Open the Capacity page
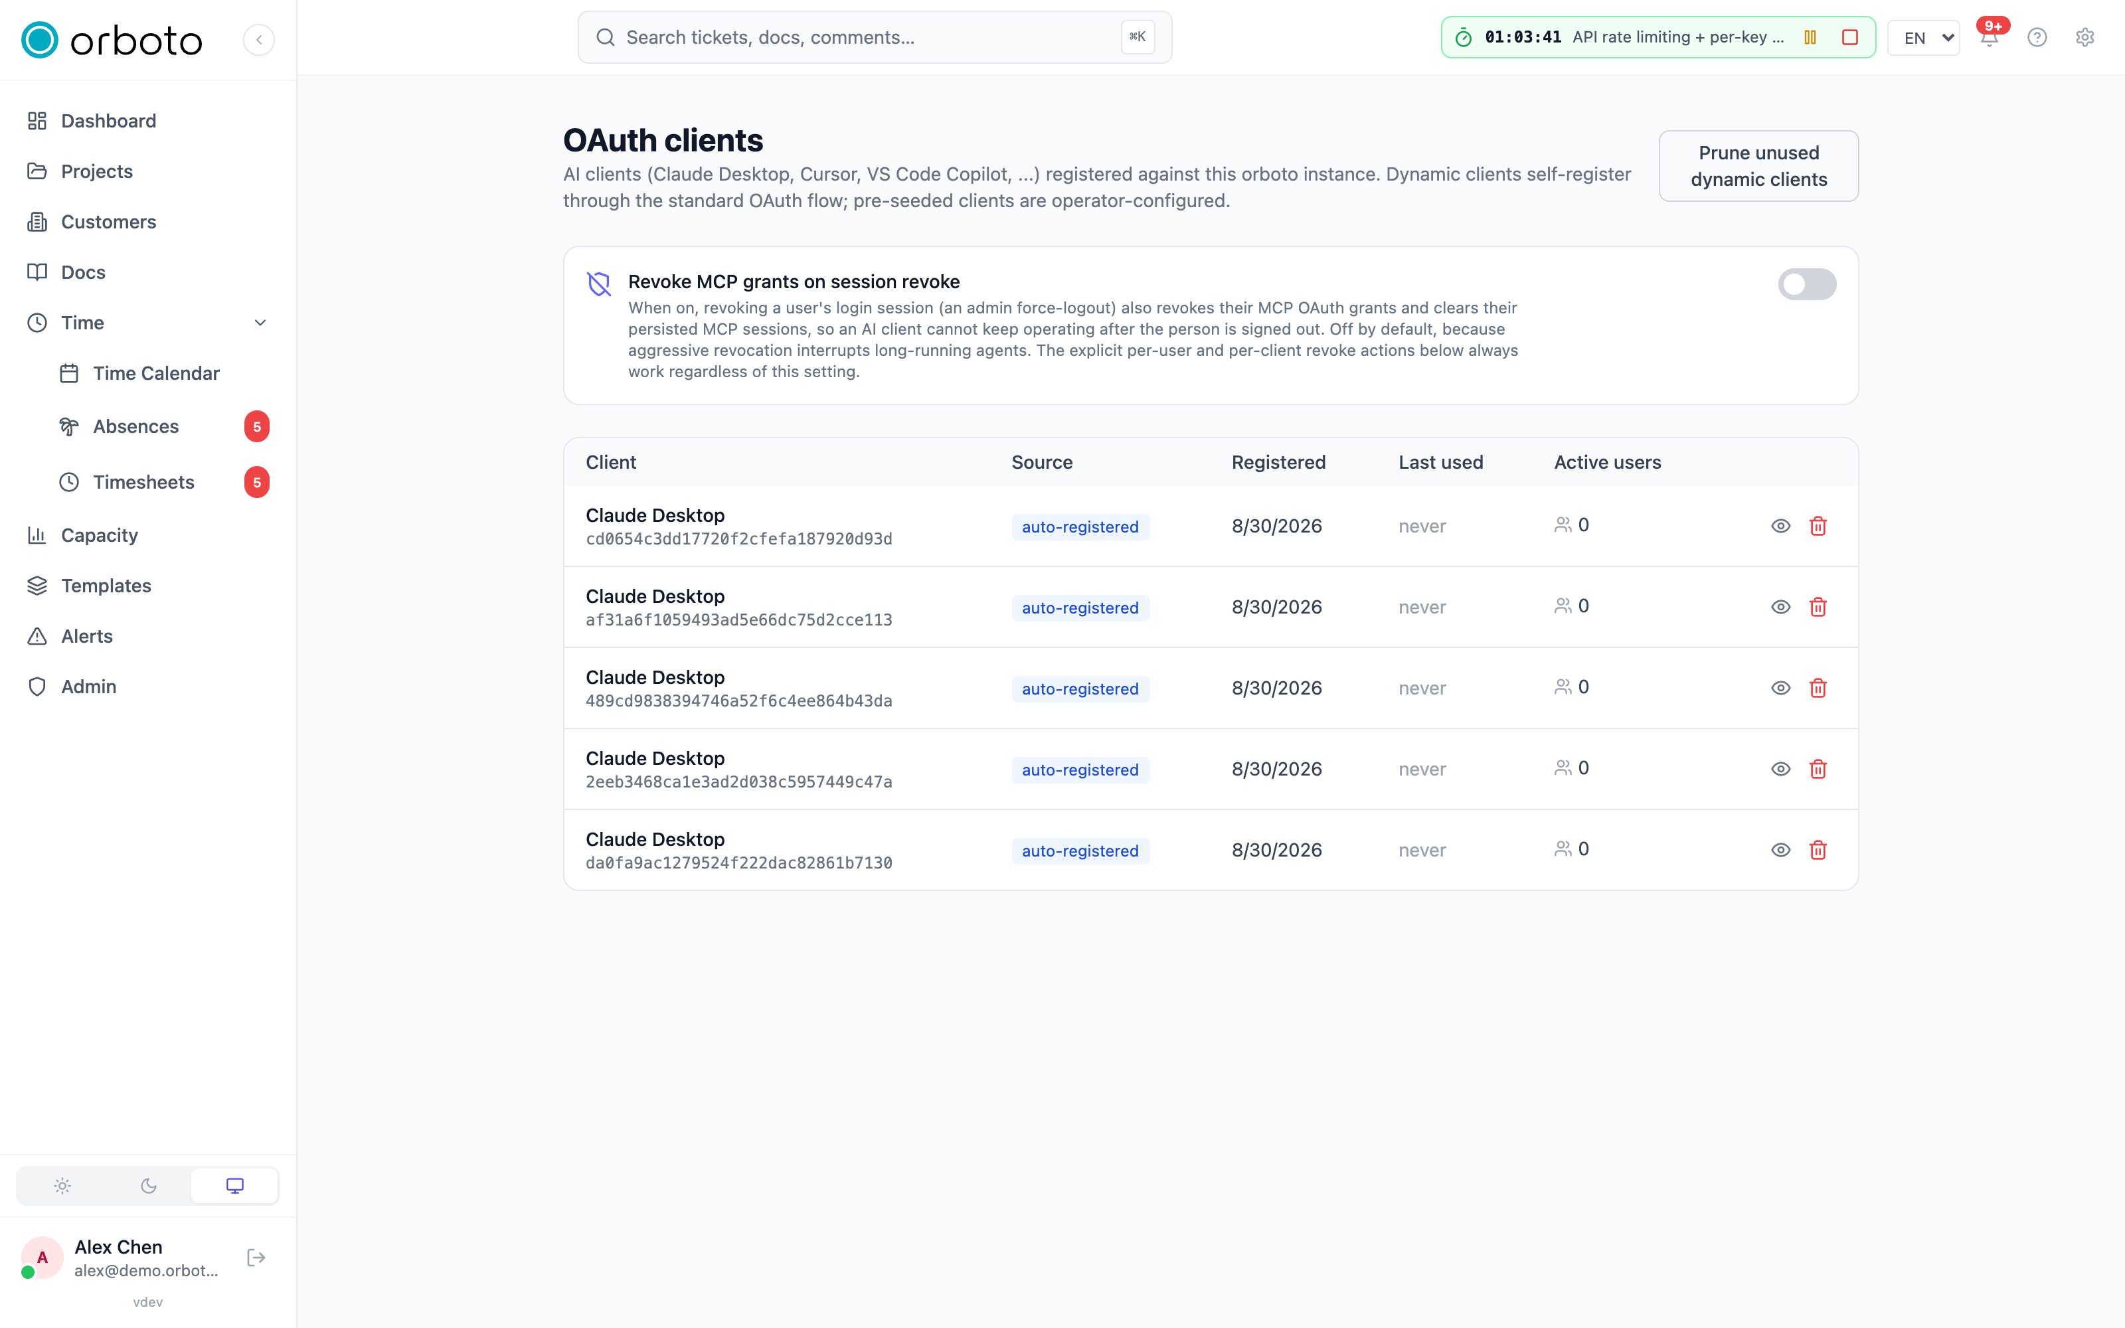The height and width of the screenshot is (1328, 2125). [x=147, y=536]
